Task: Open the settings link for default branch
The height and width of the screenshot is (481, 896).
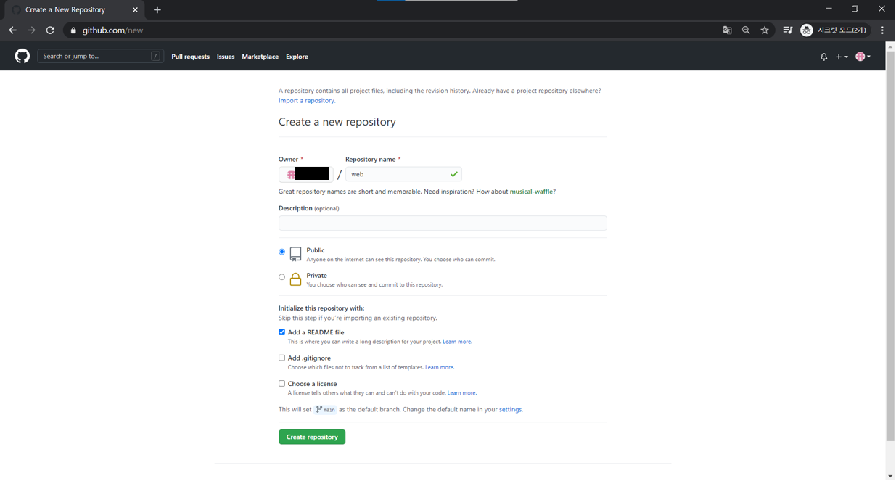Action: 510,410
